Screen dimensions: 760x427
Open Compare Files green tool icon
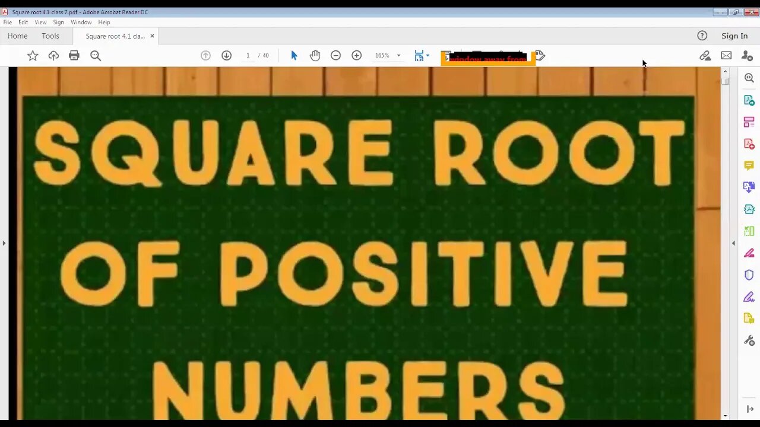click(x=749, y=231)
